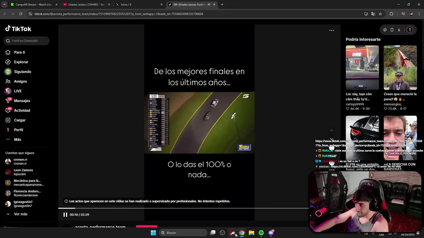The width and height of the screenshot is (424, 238).
Task: Go to previous video arrow
Action: click(x=332, y=130)
